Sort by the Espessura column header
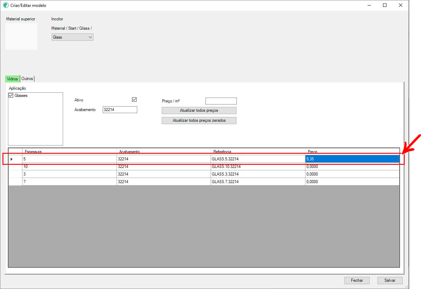The width and height of the screenshot is (422, 289). 69,151
